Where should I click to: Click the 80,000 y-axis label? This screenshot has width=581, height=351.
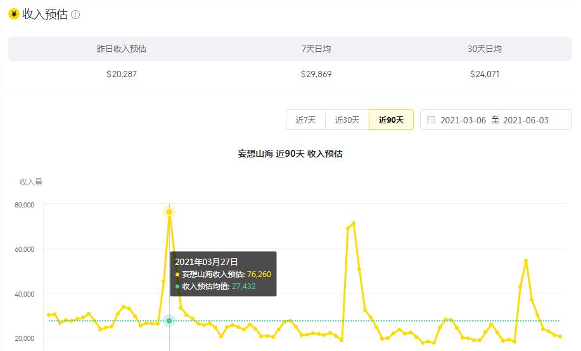tap(25, 205)
